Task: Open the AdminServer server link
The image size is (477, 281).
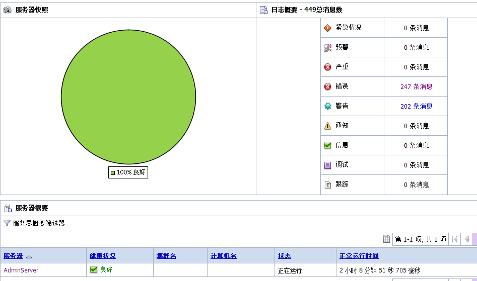Action: click(x=21, y=270)
